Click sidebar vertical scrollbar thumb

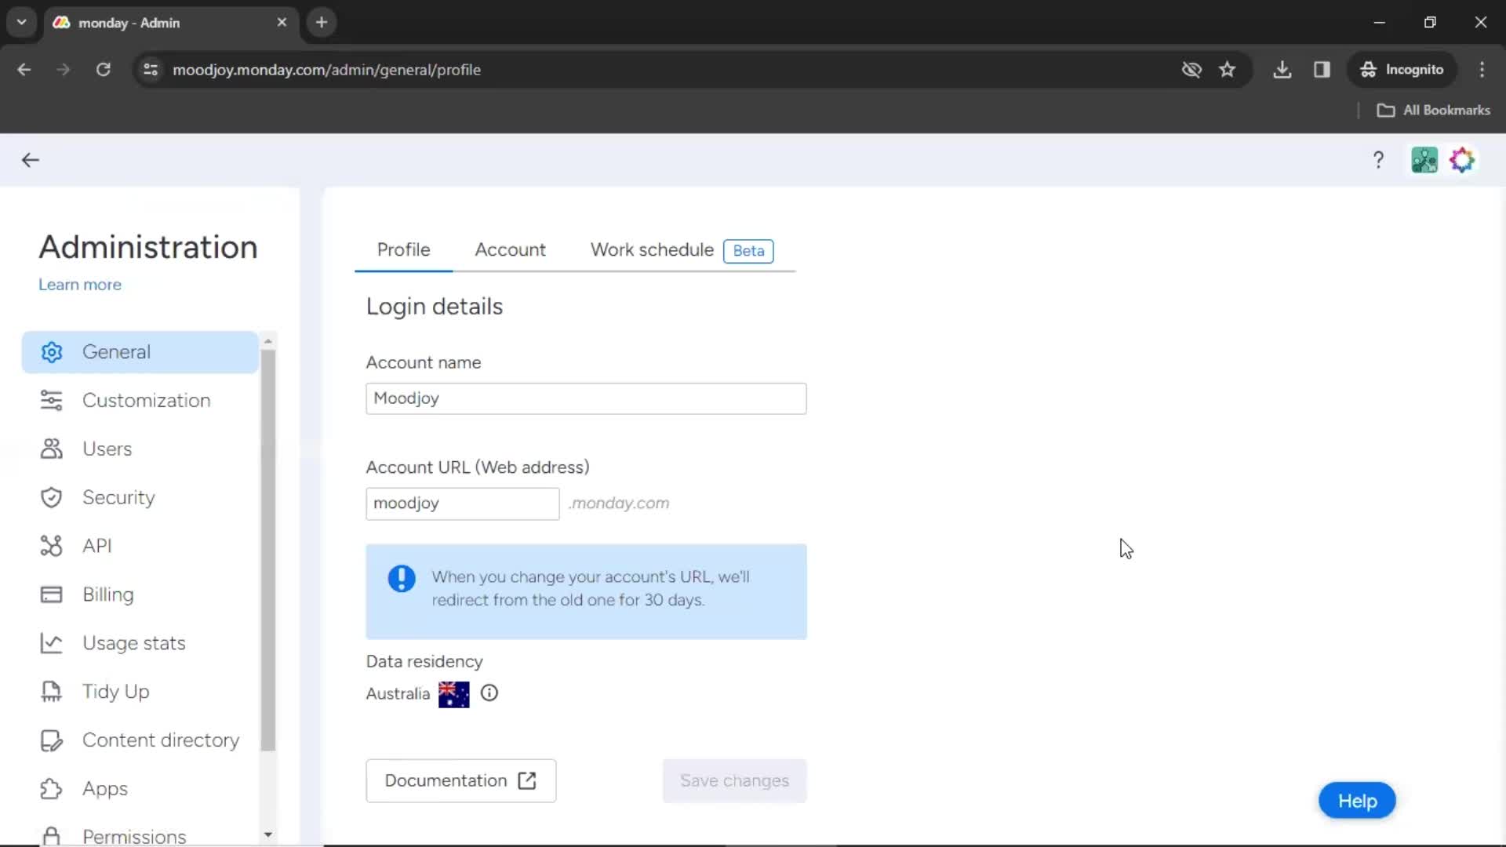coord(268,549)
